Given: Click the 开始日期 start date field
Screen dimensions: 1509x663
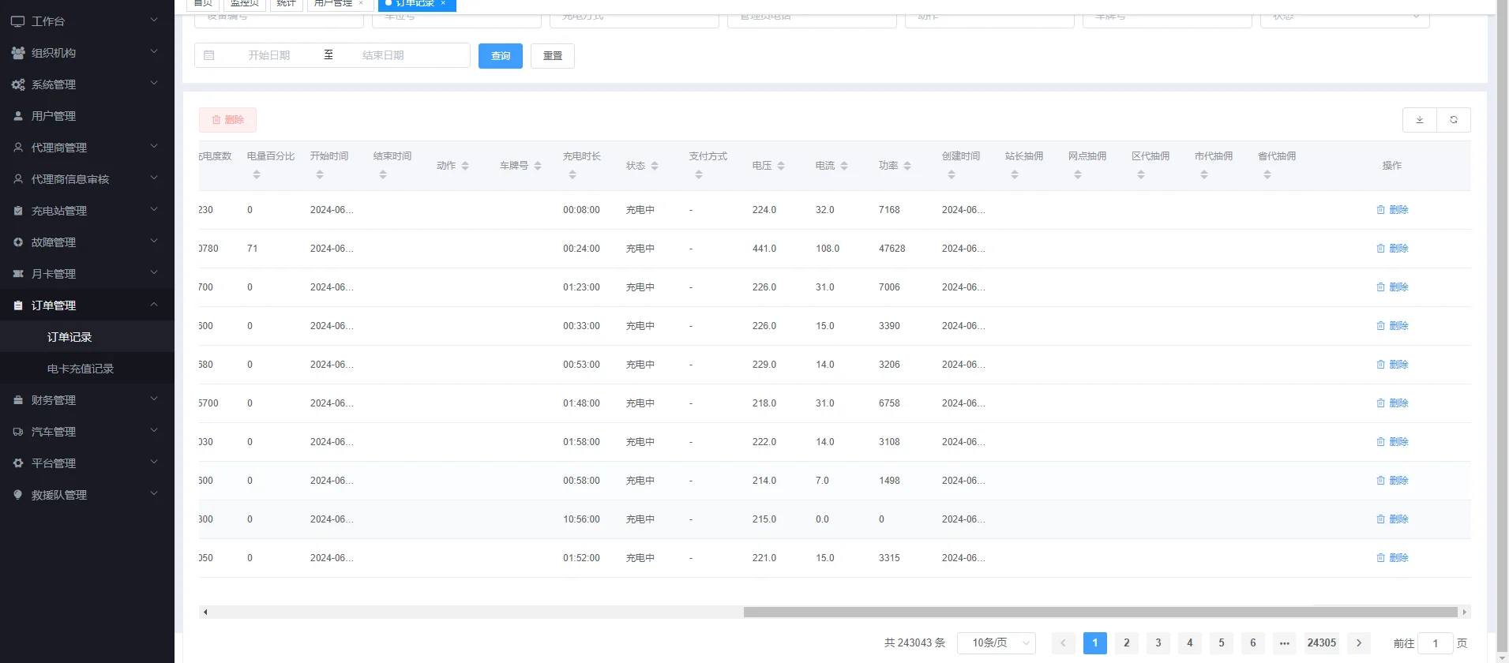Looking at the screenshot, I should (269, 55).
